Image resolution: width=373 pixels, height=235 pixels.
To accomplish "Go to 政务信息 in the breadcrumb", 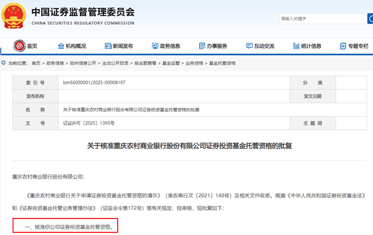I will 55,63.
